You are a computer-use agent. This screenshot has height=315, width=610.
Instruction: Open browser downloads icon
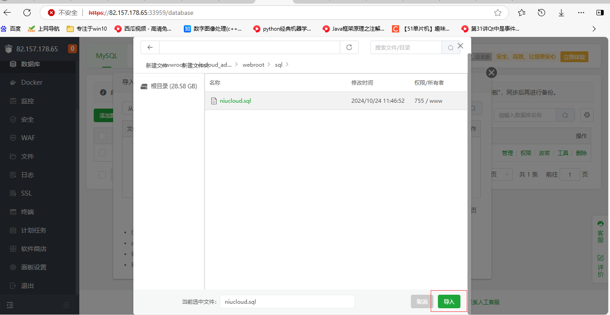tap(561, 13)
